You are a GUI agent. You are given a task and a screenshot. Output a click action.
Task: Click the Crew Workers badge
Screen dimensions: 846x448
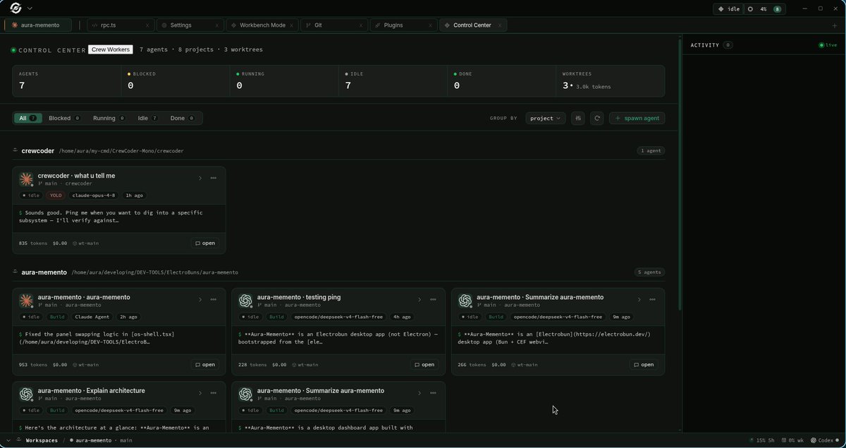click(x=110, y=49)
